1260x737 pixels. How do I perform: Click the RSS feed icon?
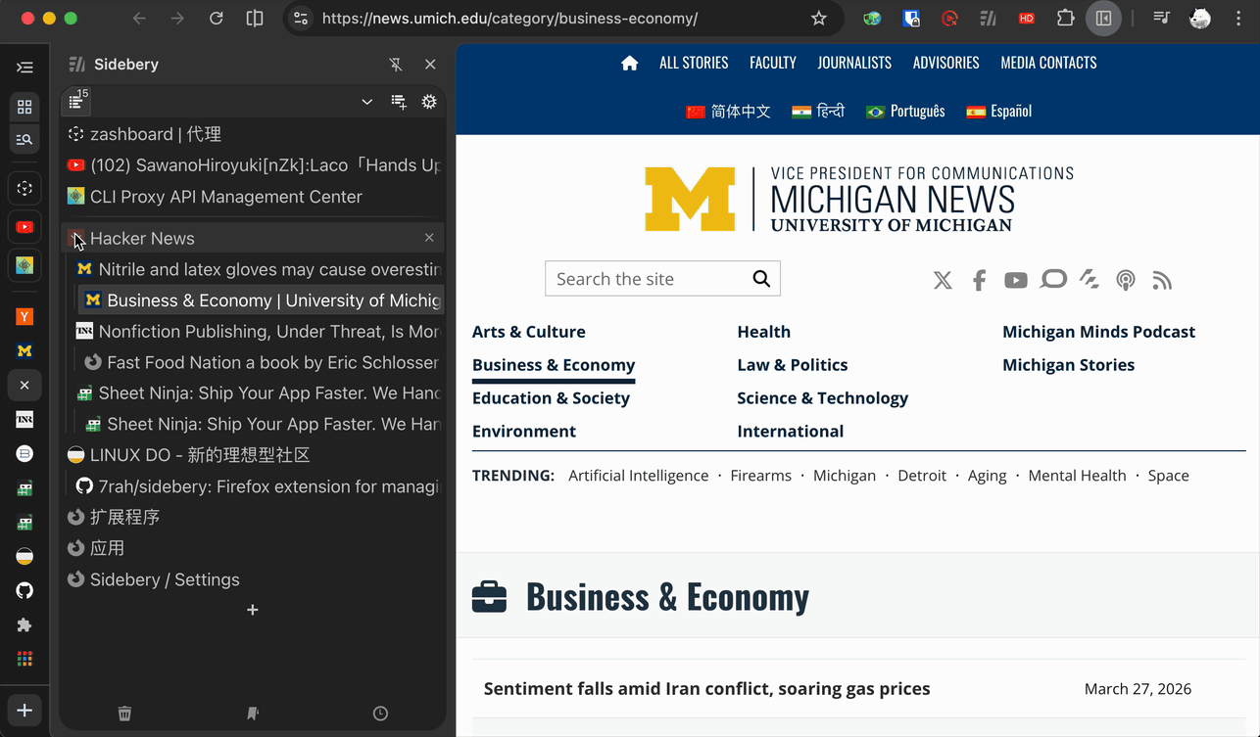point(1162,281)
